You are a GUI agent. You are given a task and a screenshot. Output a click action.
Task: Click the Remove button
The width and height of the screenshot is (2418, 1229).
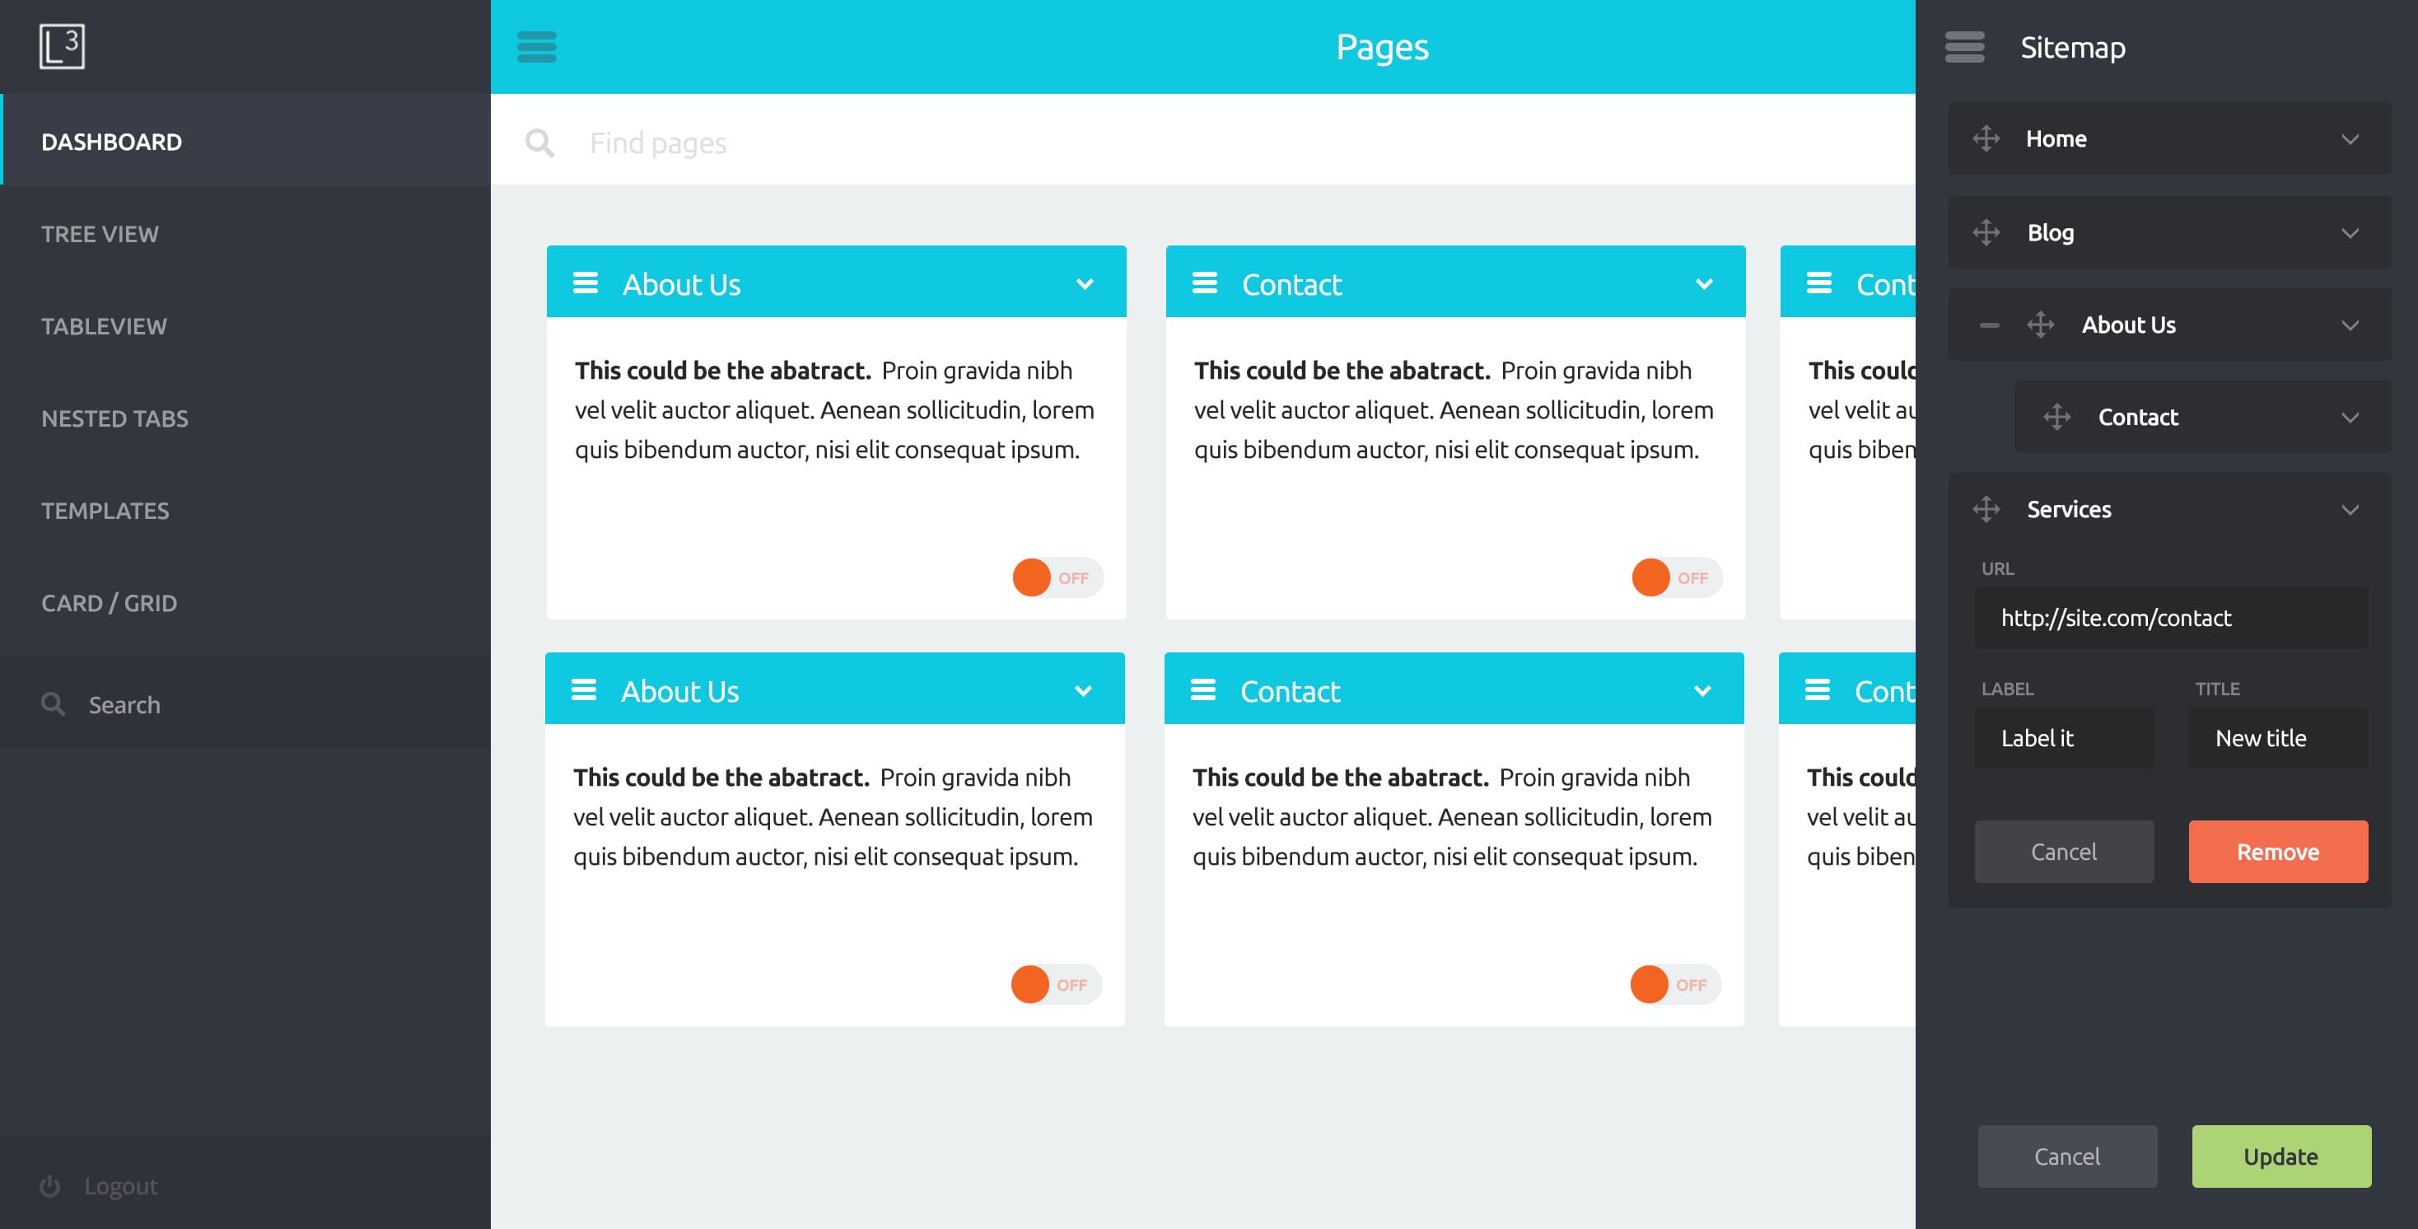2278,852
